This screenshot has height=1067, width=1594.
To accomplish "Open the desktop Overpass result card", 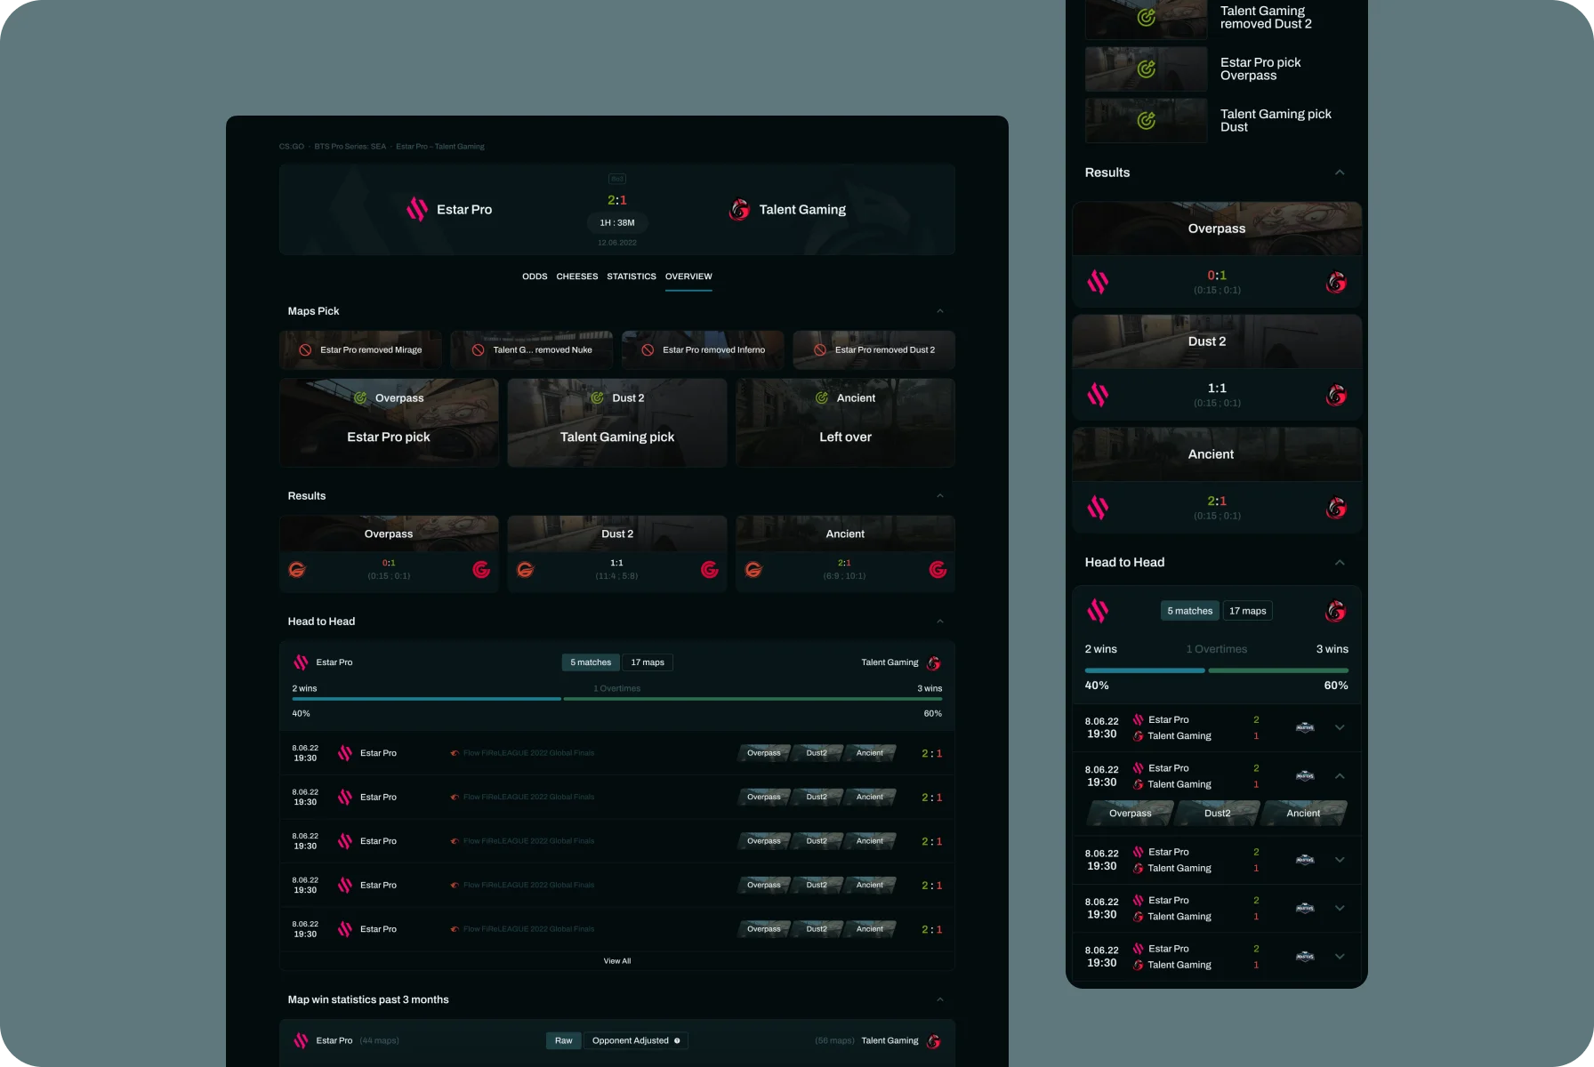I will [x=389, y=554].
